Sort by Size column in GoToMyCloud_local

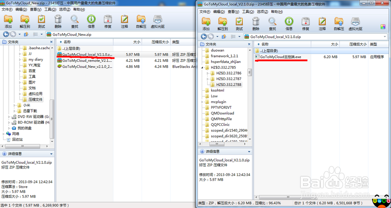(x=325, y=44)
